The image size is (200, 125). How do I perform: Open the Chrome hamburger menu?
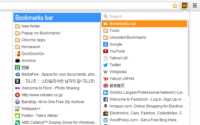click(x=195, y=6)
